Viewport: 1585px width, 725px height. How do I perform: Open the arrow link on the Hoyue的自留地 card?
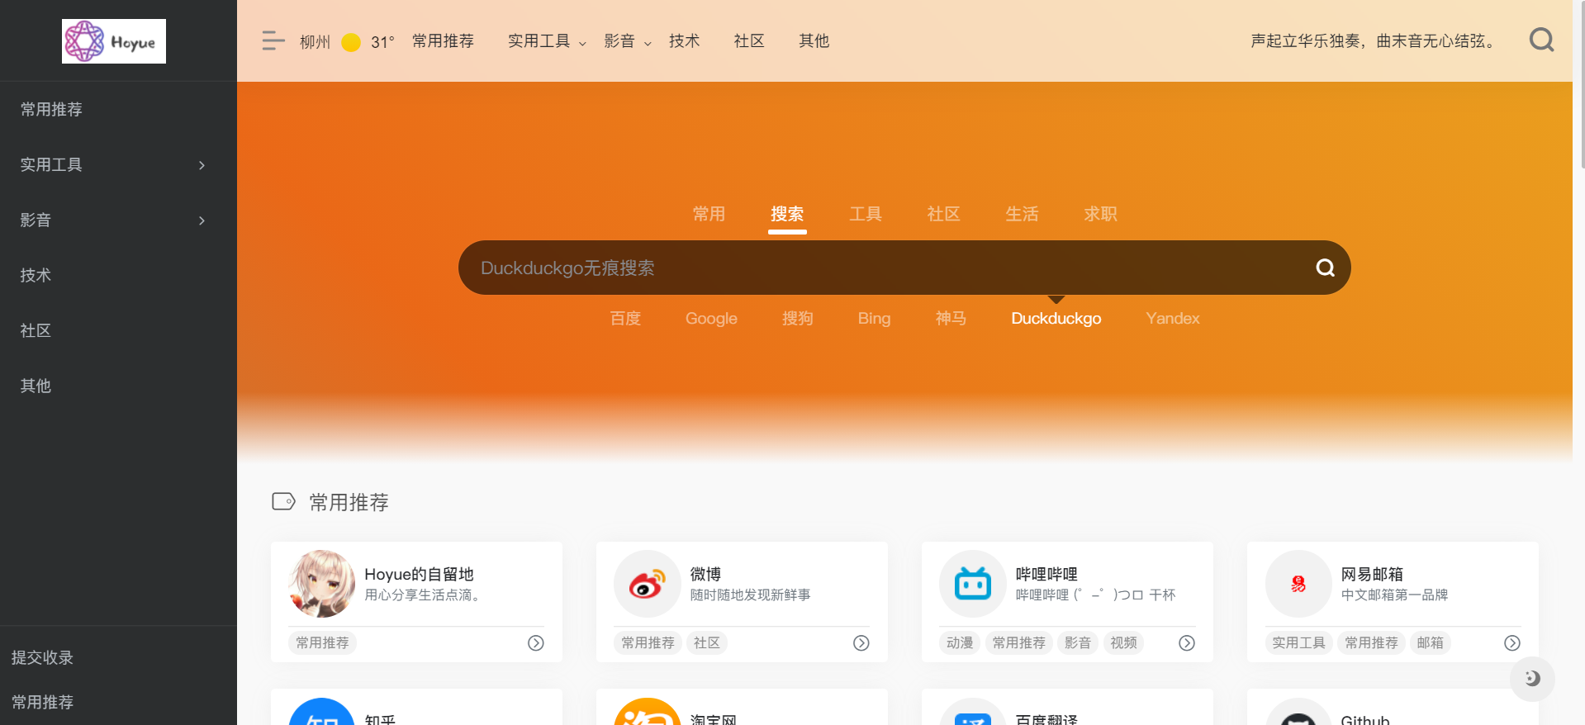[x=536, y=643]
